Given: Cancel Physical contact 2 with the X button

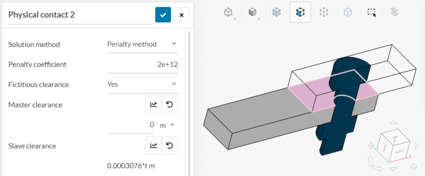Looking at the screenshot, I should (x=181, y=15).
